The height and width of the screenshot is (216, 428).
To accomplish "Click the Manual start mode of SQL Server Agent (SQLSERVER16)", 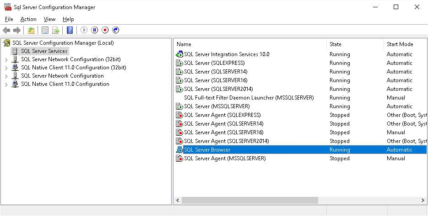I will [396, 132].
